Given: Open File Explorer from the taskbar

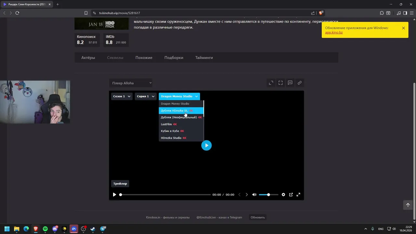Looking at the screenshot, I should point(17,229).
